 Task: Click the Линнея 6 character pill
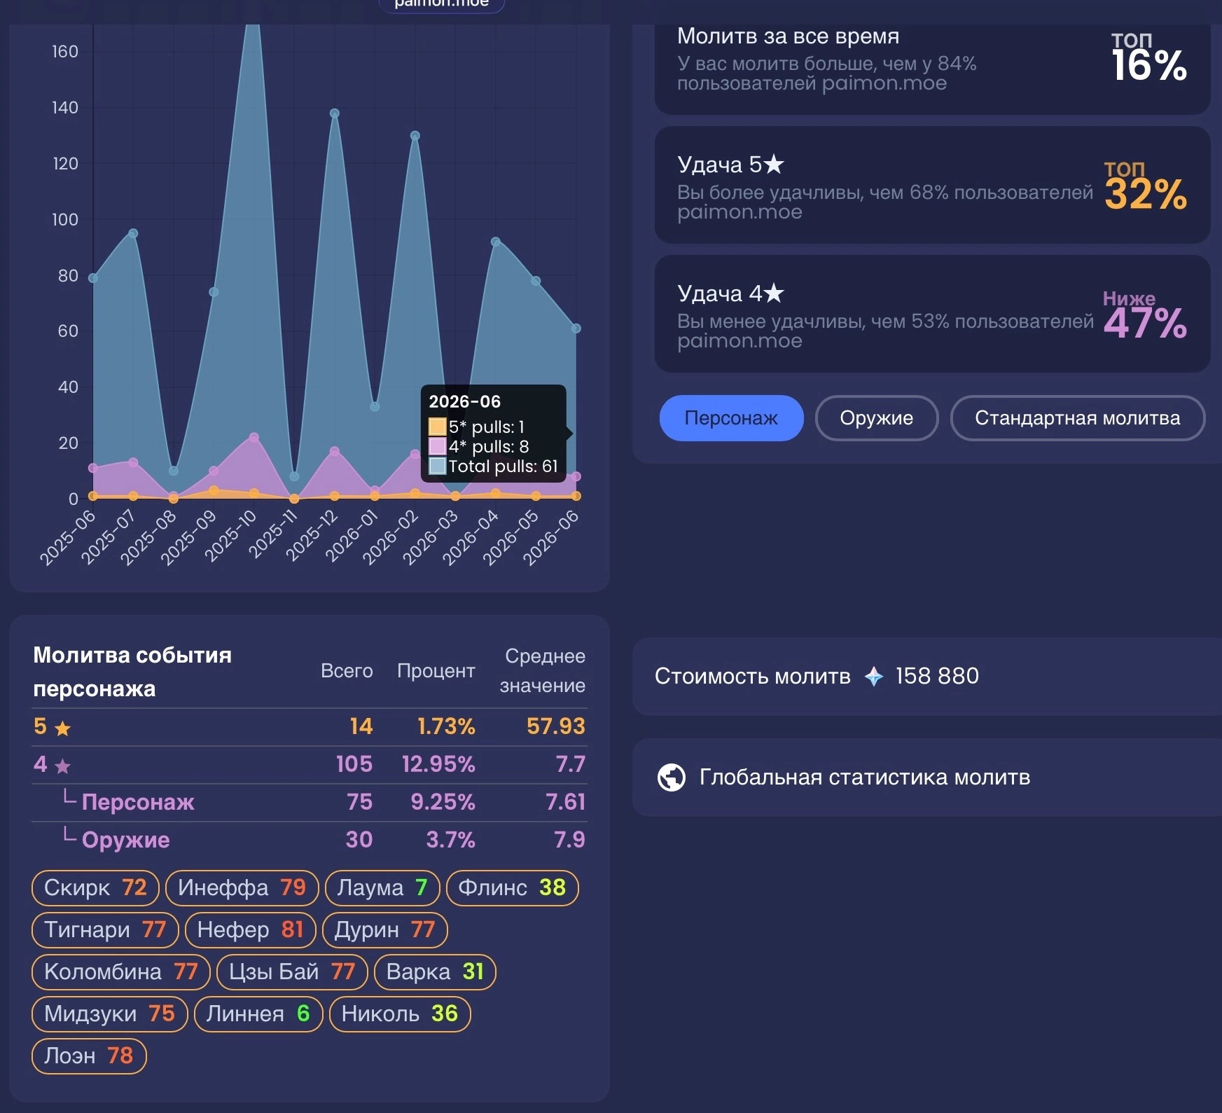click(x=258, y=1014)
